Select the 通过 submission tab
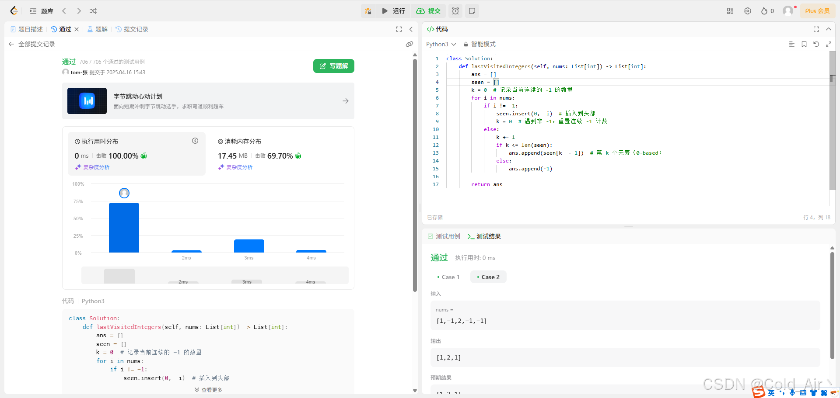 (61, 29)
